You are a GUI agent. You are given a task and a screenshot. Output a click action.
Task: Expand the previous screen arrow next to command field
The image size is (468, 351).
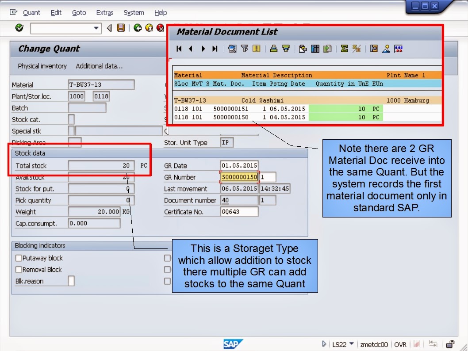tap(108, 27)
